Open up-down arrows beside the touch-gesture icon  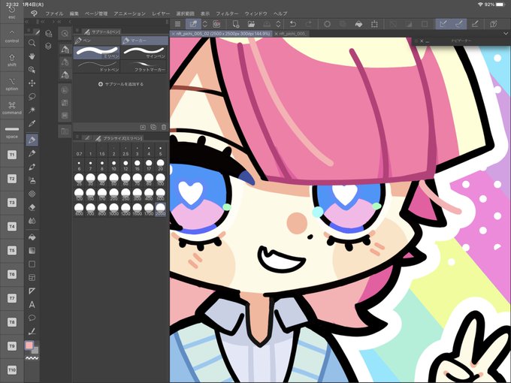pos(205,24)
